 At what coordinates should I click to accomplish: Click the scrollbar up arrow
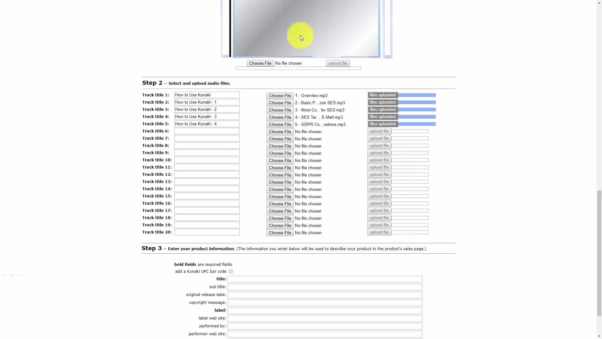(599, 3)
